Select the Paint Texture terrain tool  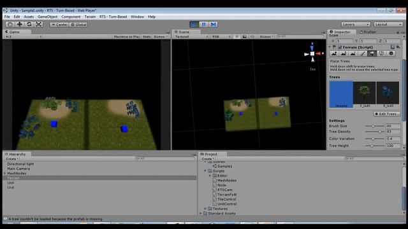[363, 53]
